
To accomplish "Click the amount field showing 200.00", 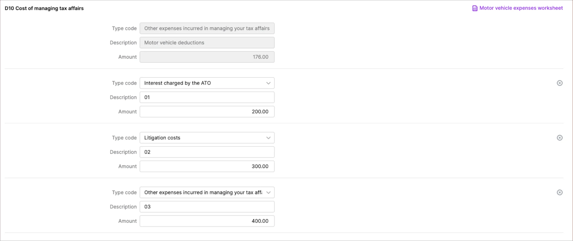I will pos(207,111).
